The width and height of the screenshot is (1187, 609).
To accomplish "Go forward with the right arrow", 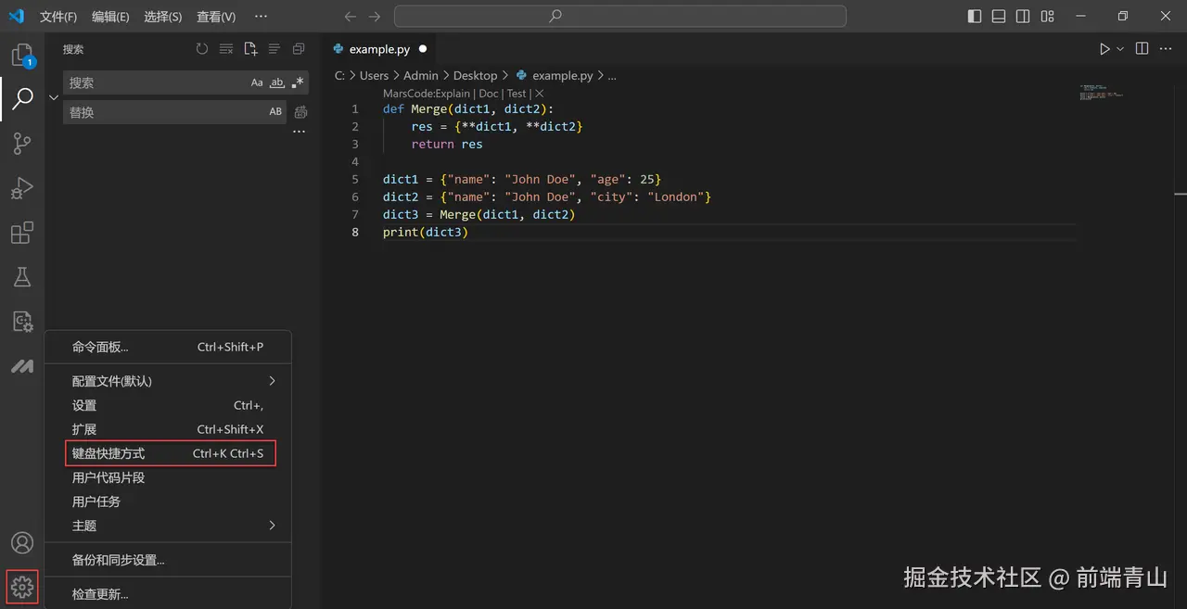I will click(x=375, y=17).
